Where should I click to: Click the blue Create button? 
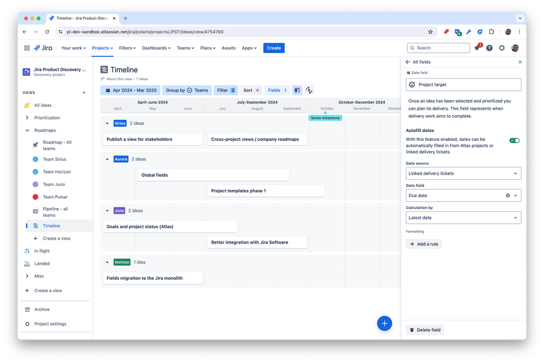[274, 48]
